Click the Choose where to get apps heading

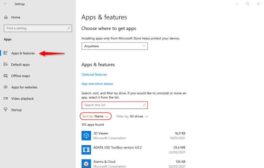coord(109,28)
